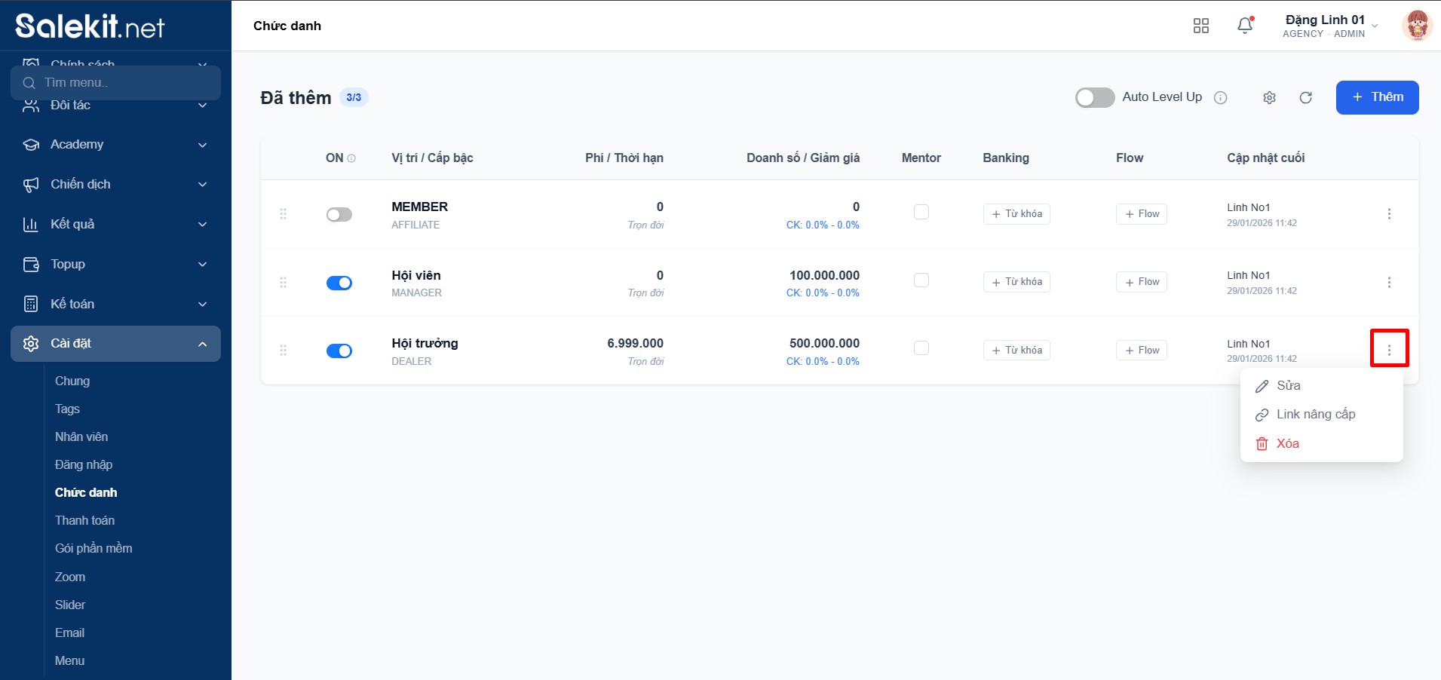Open settings gear next to Auto Level Up
The width and height of the screenshot is (1441, 680).
pos(1269,98)
